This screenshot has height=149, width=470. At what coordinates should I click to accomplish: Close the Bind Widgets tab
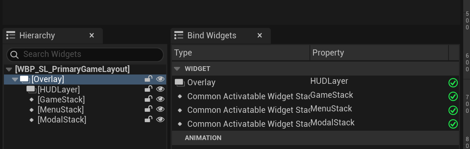[260, 35]
